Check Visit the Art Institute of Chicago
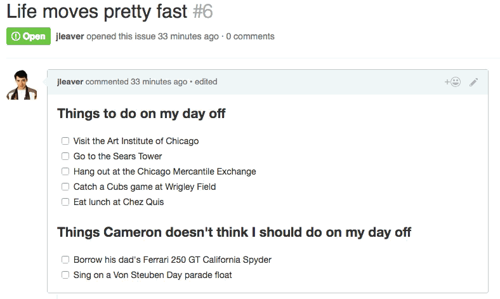This screenshot has width=500, height=299. 65,141
